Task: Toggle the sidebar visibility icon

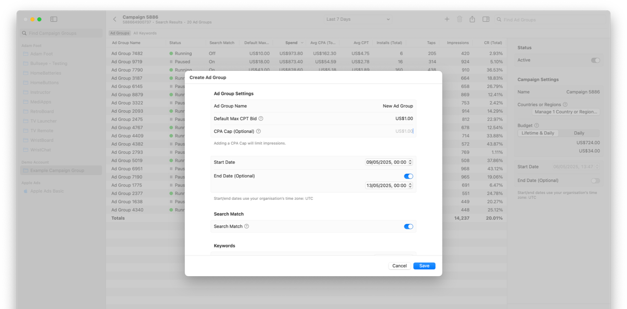Action: pos(54,19)
